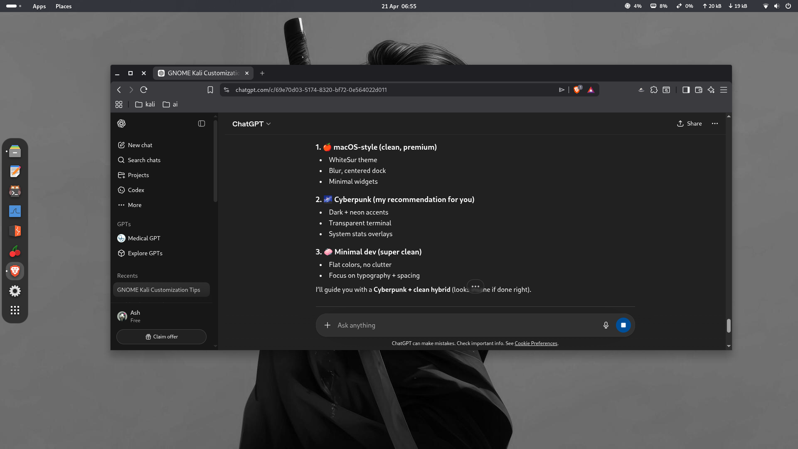Open the clock and calendar panel
Screen dimensions: 798x449
pos(399,6)
